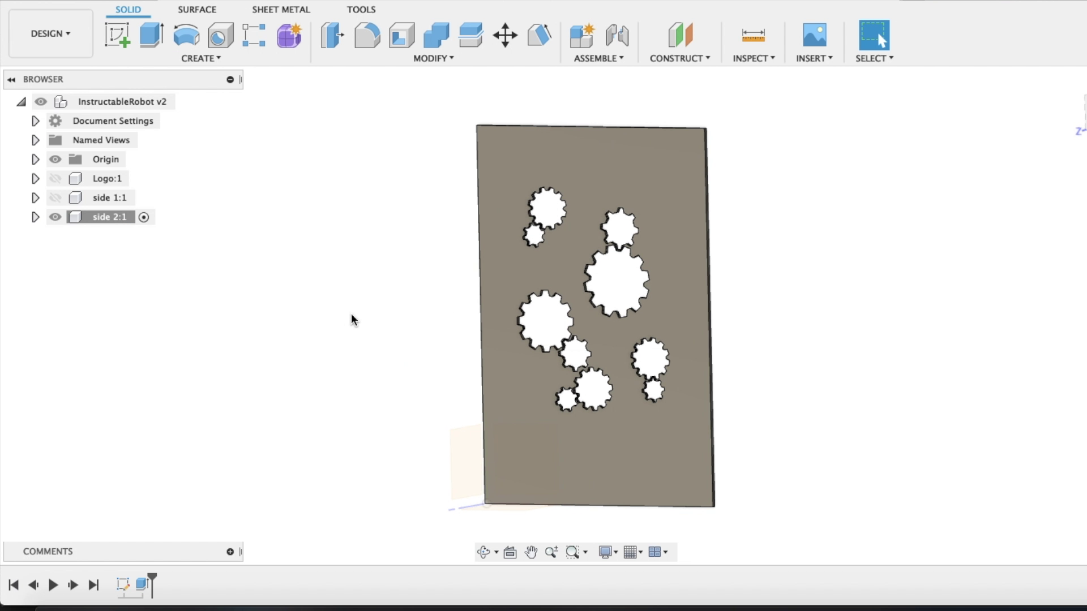Select the Fillet tool
The width and height of the screenshot is (1087, 611).
[367, 35]
